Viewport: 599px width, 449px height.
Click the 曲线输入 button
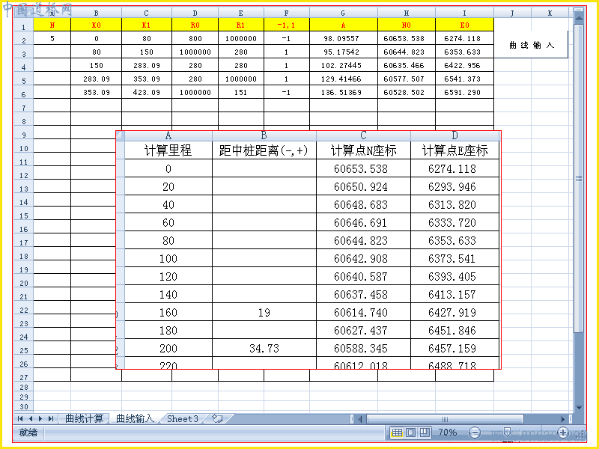pyautogui.click(x=531, y=45)
